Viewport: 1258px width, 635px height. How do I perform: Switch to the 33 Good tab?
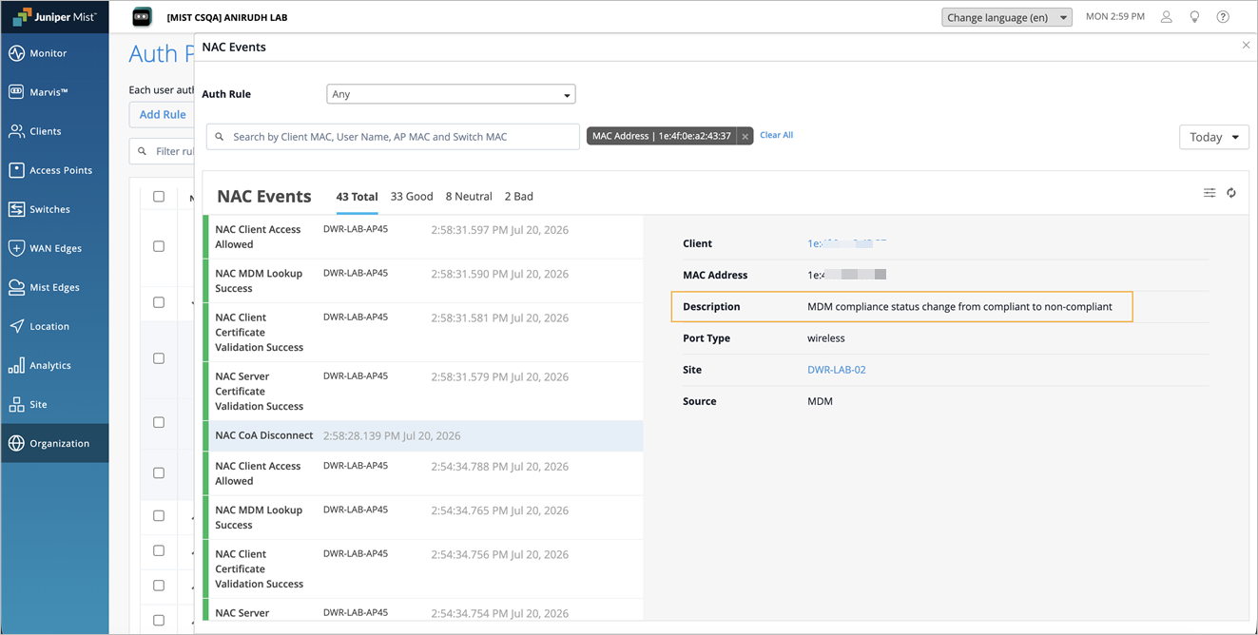click(x=412, y=197)
